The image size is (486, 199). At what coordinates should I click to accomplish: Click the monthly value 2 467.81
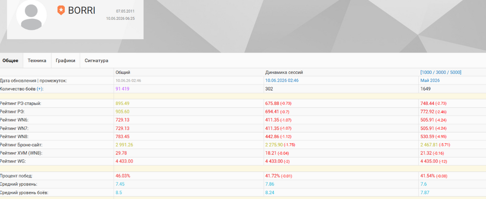point(429,145)
